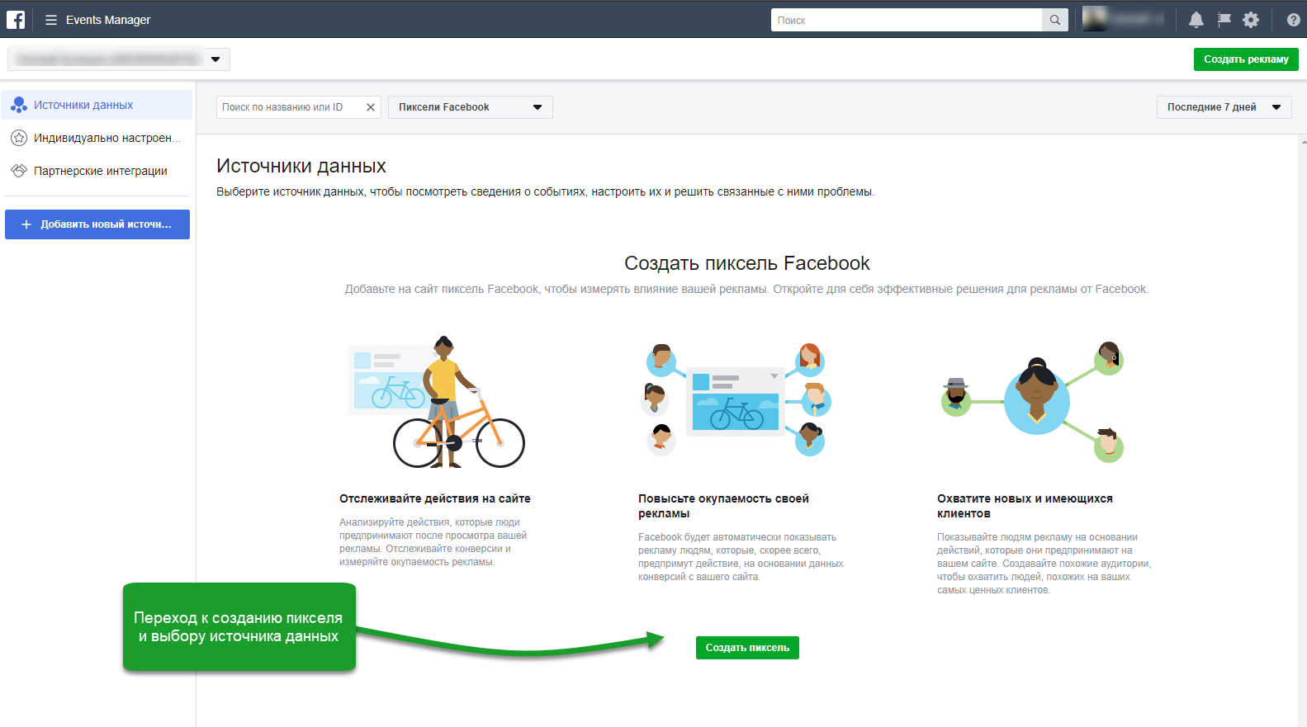Expand the ad account selector dropdown
This screenshot has width=1307, height=727.
point(119,59)
